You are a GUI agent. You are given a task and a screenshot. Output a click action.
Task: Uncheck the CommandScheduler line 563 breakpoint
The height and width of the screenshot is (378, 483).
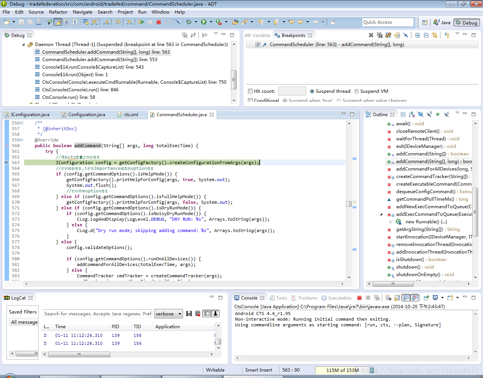(x=258, y=45)
